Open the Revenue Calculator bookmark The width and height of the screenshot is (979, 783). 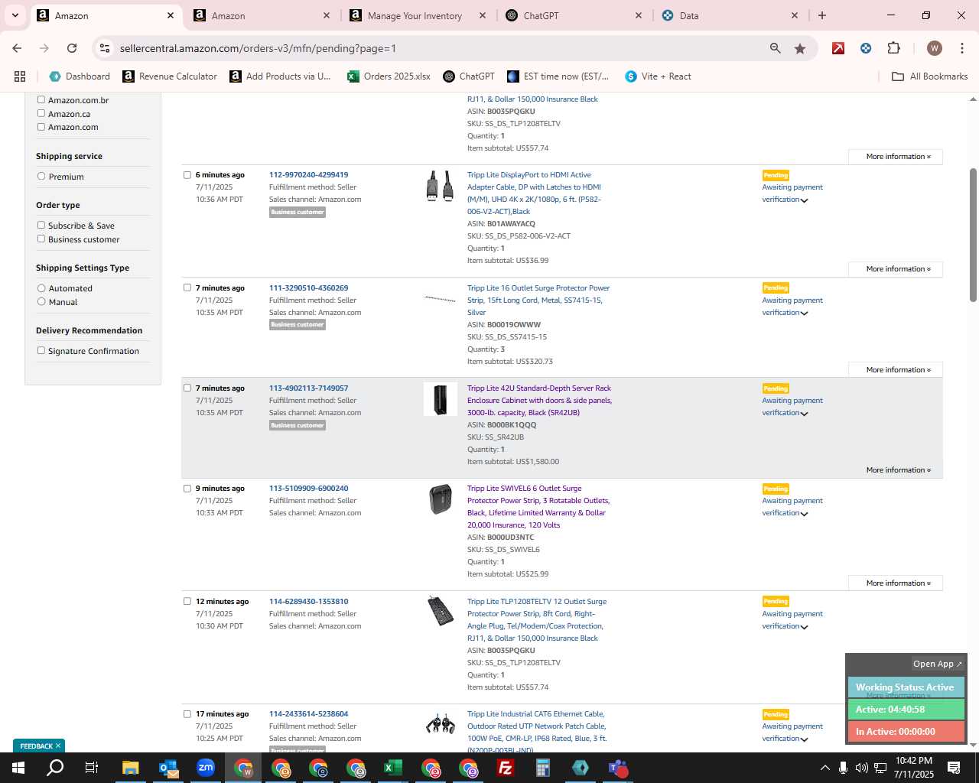click(170, 76)
